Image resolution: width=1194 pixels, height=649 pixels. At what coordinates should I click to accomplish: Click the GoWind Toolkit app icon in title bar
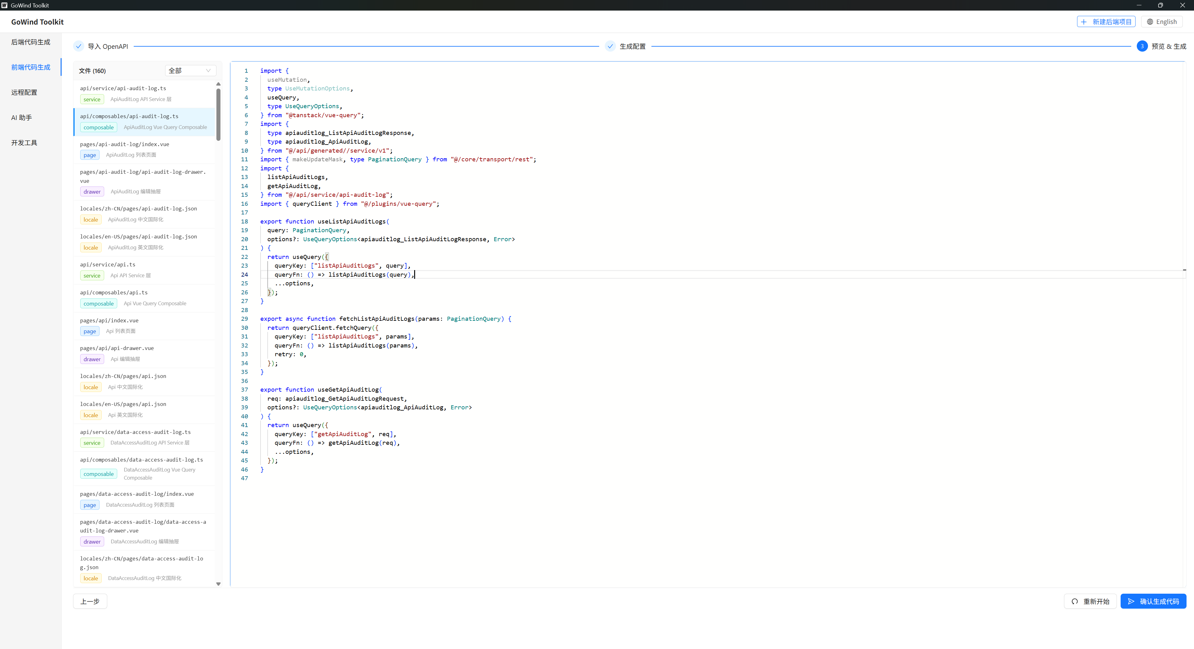coord(5,5)
